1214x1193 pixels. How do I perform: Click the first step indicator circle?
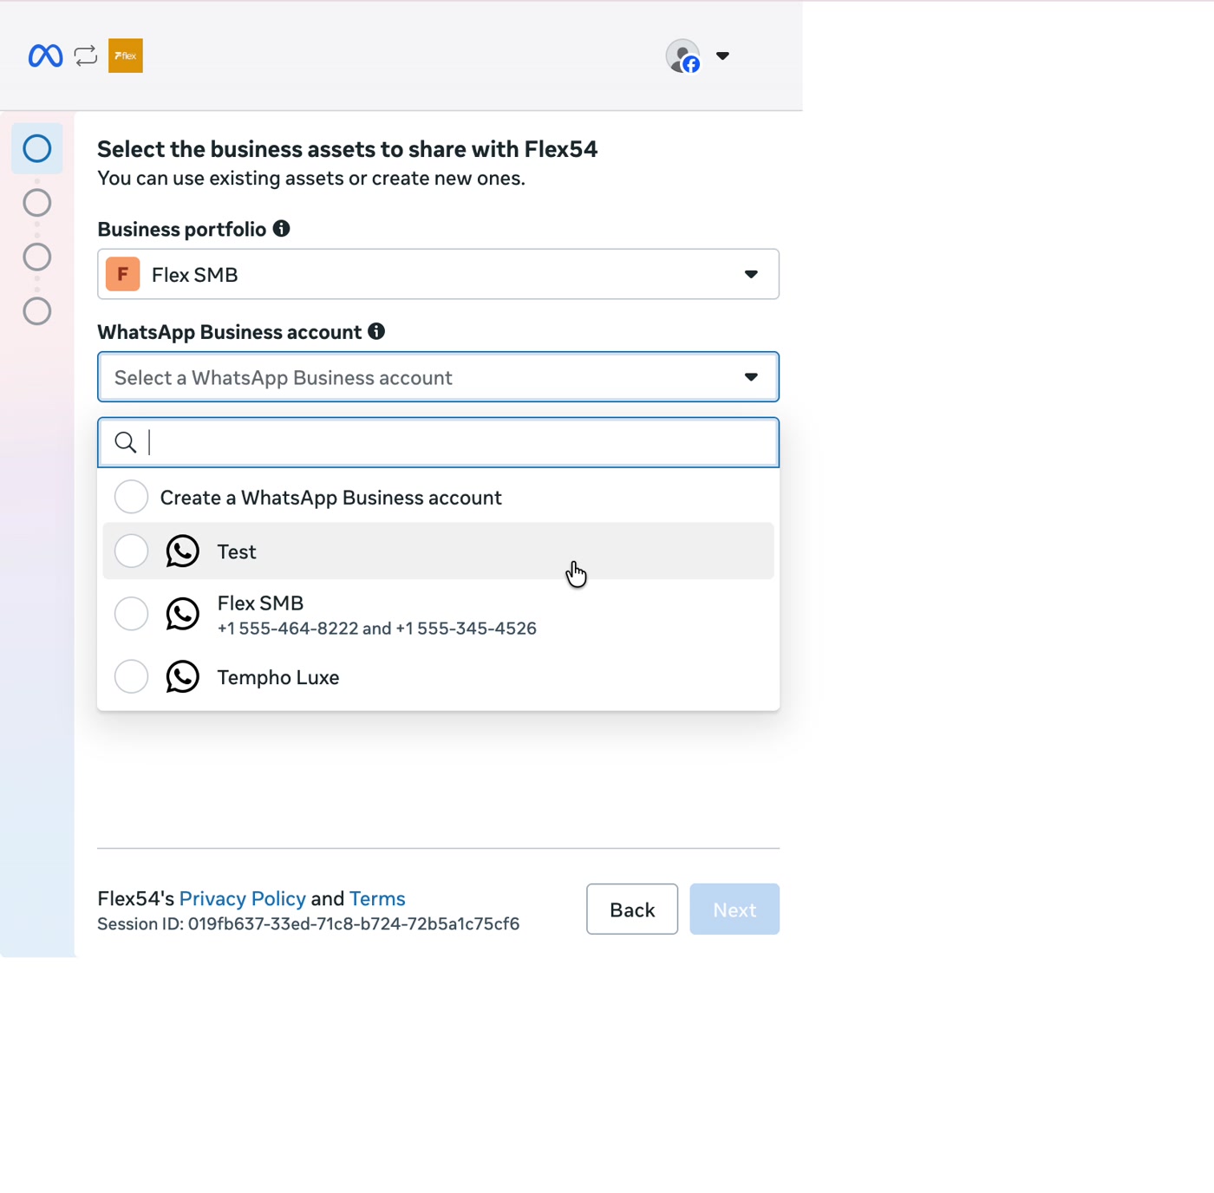(37, 148)
